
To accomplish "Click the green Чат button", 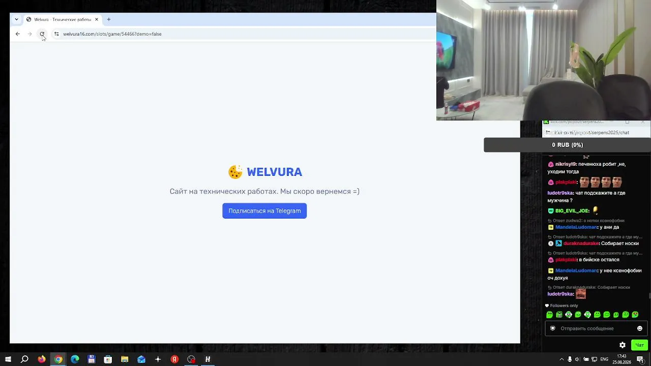I will tap(640, 345).
